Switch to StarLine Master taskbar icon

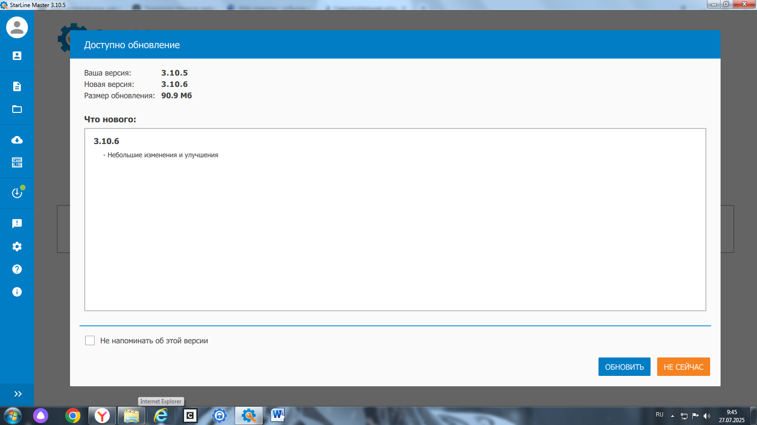tap(249, 416)
